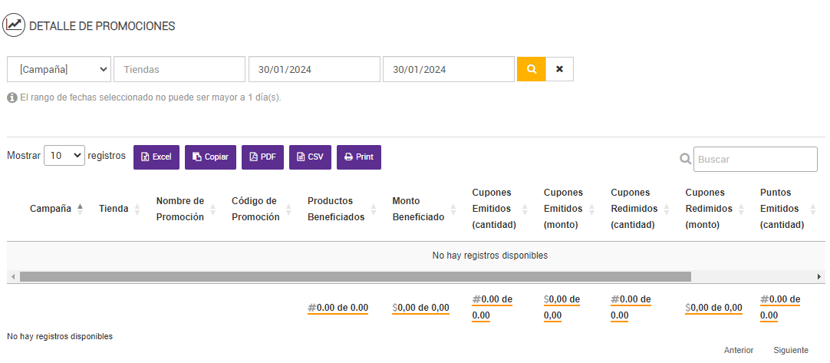
Task: Click Cupones Redimidos (monto) total $0,00 de 0,00
Action: 713,308
